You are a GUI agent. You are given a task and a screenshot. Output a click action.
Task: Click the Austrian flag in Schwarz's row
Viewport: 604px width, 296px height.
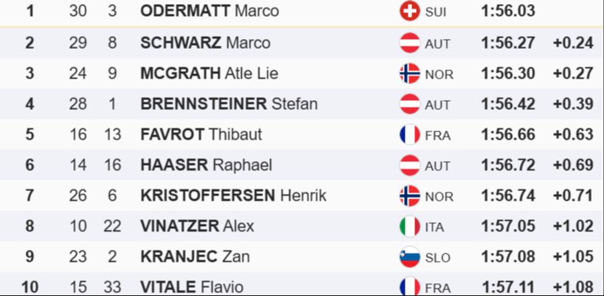409,43
